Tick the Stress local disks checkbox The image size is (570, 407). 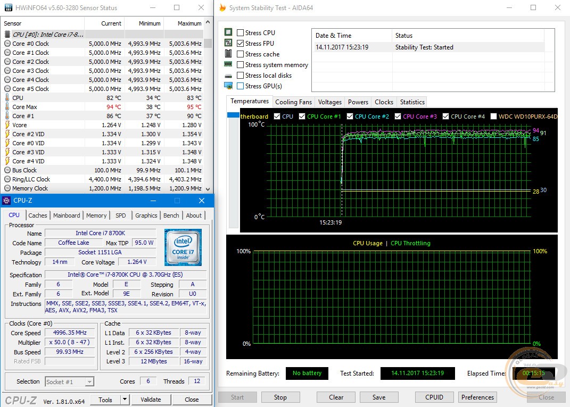(x=240, y=75)
